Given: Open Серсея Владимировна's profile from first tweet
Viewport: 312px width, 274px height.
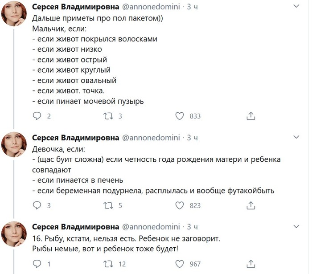Looking at the screenshot, I should pos(76,7).
